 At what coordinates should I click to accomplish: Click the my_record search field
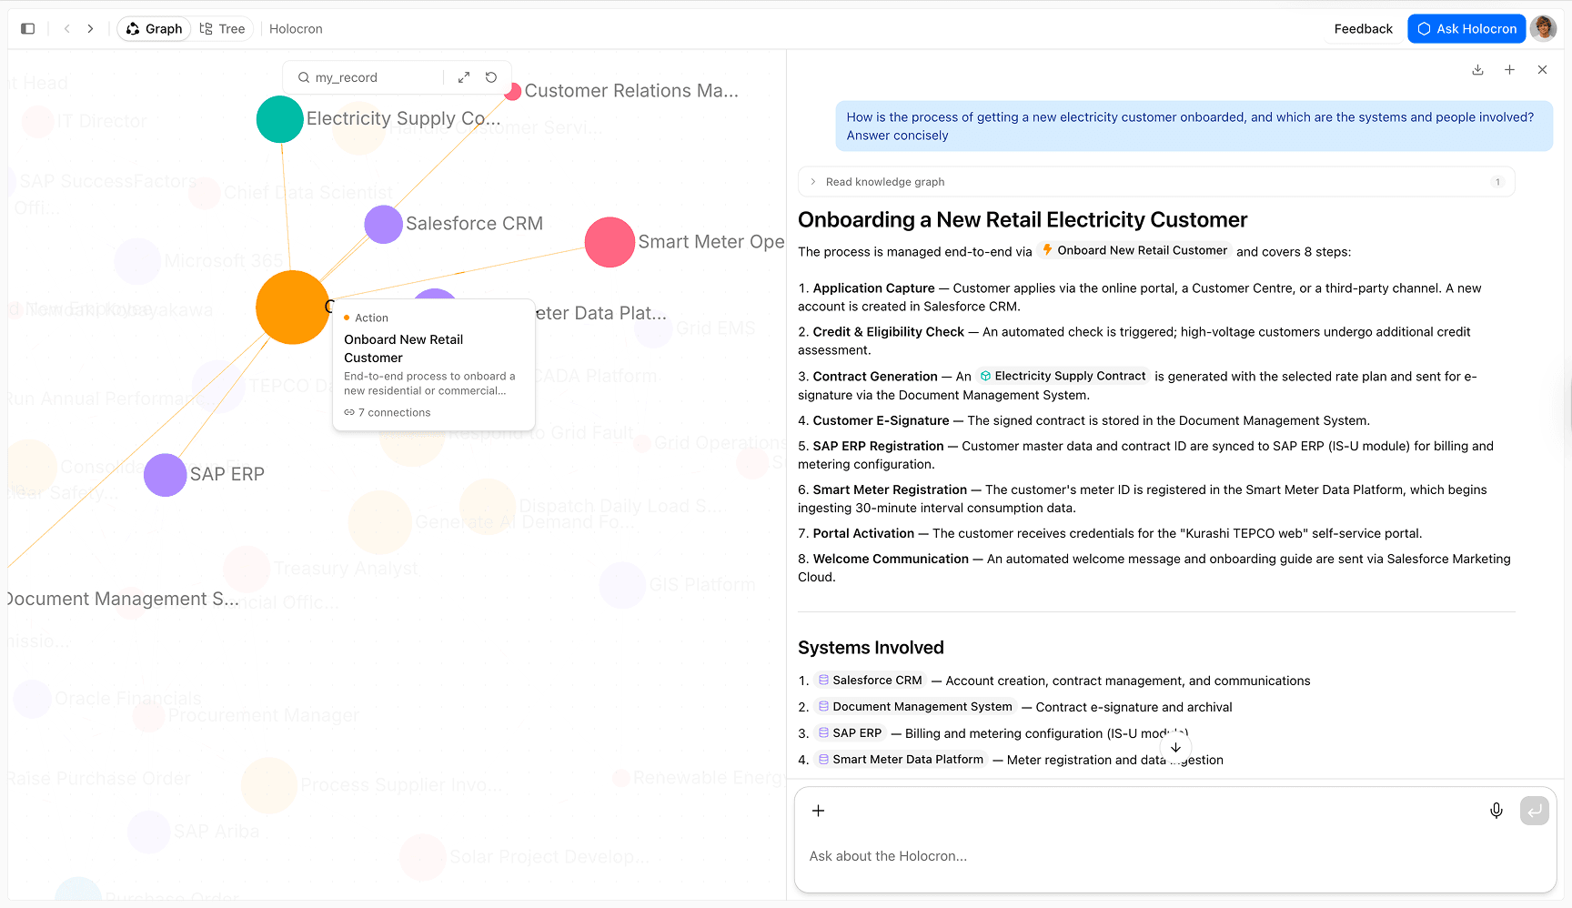tap(373, 77)
